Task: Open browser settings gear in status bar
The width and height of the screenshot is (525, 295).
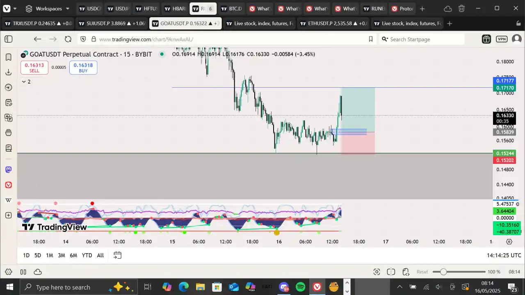Action: point(8,272)
